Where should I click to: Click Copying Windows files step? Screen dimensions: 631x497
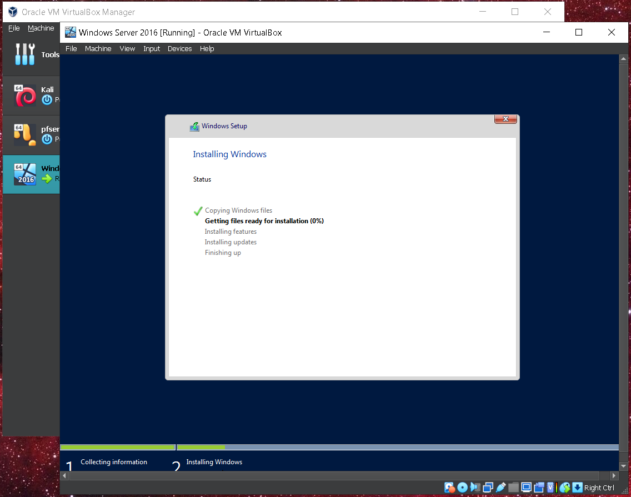click(239, 210)
